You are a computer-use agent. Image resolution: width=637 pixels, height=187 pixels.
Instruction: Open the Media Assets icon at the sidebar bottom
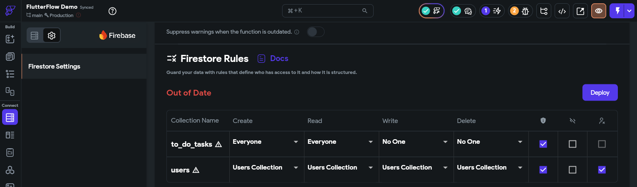(x=10, y=185)
